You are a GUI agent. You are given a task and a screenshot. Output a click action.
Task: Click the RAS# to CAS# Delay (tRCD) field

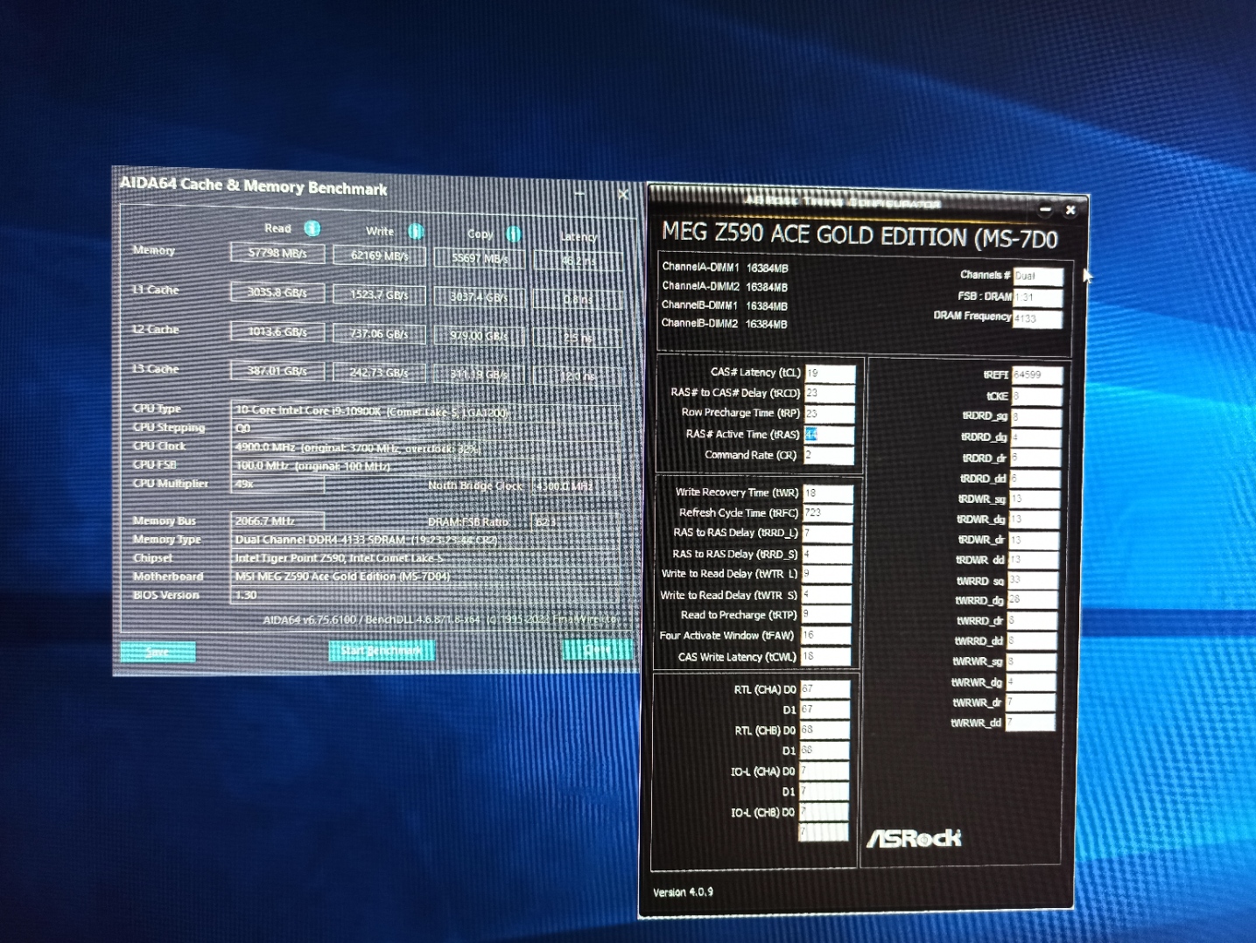point(829,394)
